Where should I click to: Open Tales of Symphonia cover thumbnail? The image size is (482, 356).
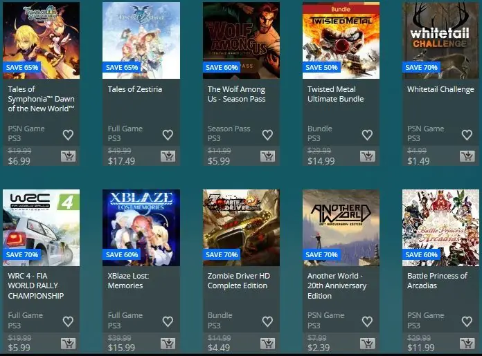pos(41,41)
